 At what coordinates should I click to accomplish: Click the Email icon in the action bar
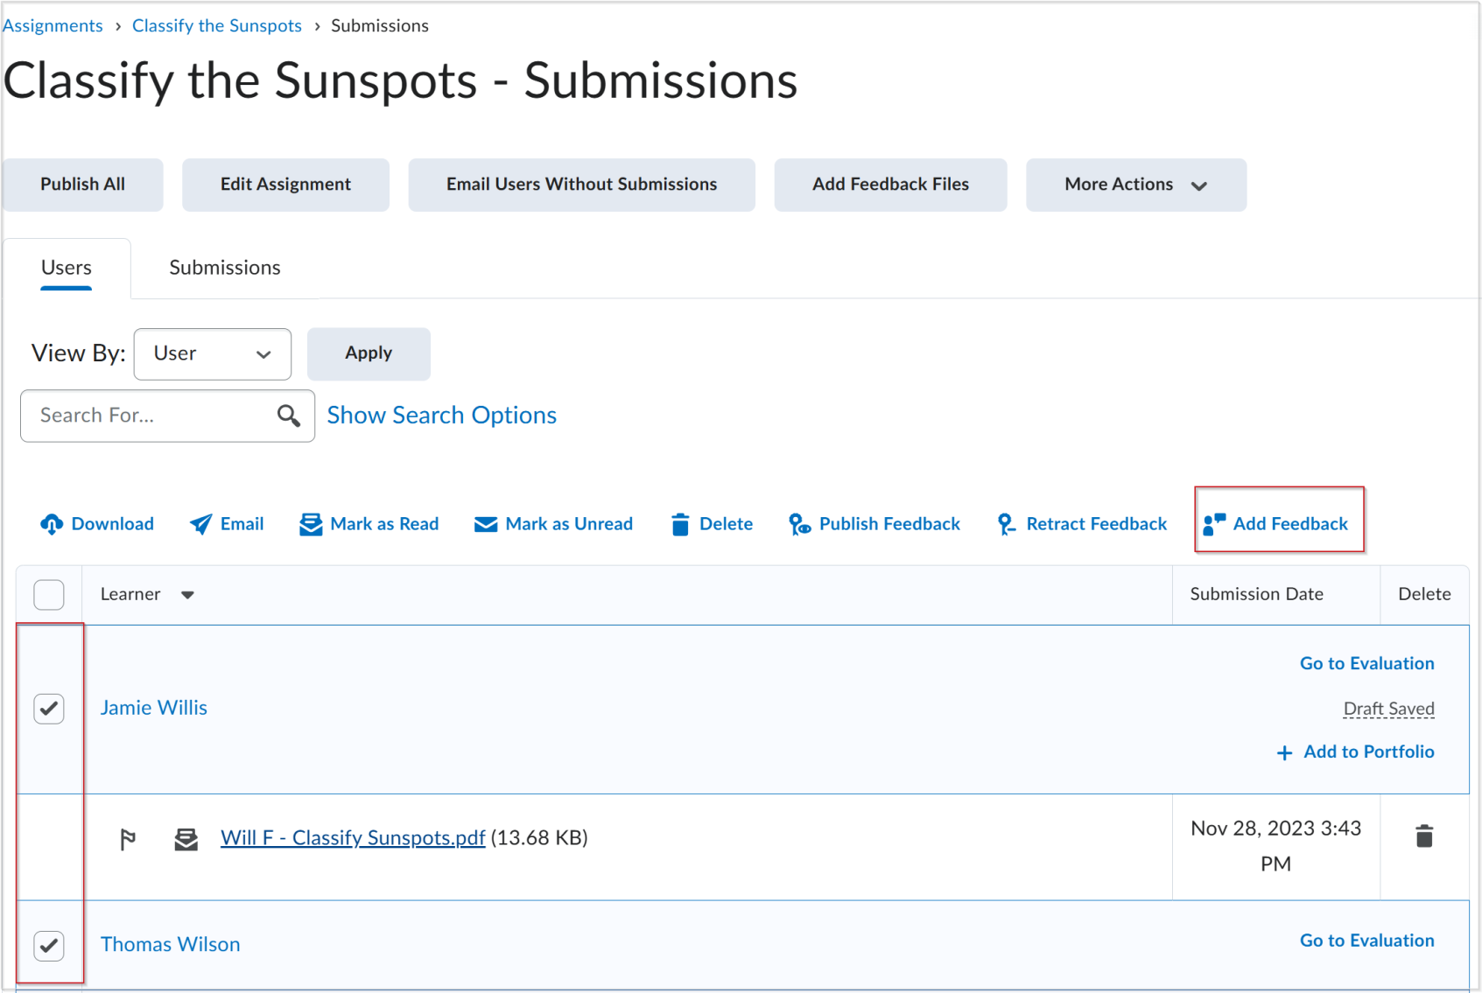point(202,523)
